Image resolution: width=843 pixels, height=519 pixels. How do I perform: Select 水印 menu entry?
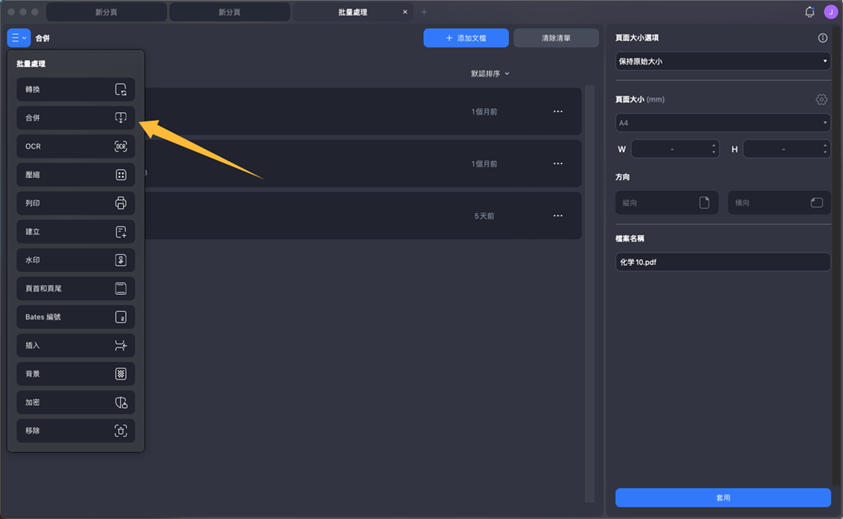(76, 260)
